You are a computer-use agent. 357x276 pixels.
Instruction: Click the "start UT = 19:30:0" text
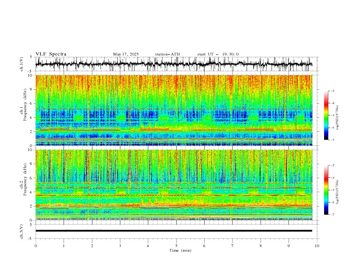218,54
